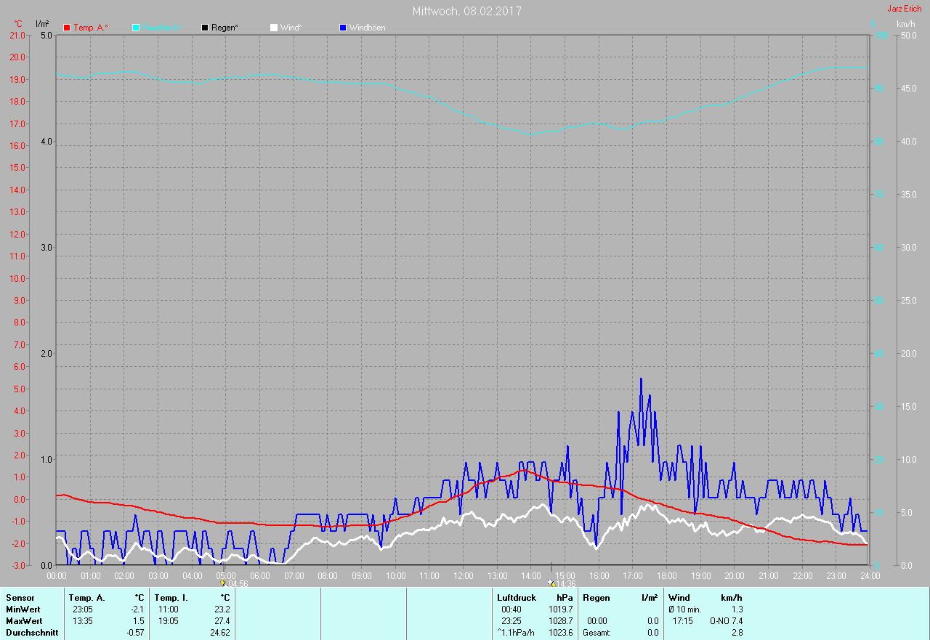Click the chart title Mittwoch, 08.02.2017
The height and width of the screenshot is (640, 930).
click(x=466, y=11)
